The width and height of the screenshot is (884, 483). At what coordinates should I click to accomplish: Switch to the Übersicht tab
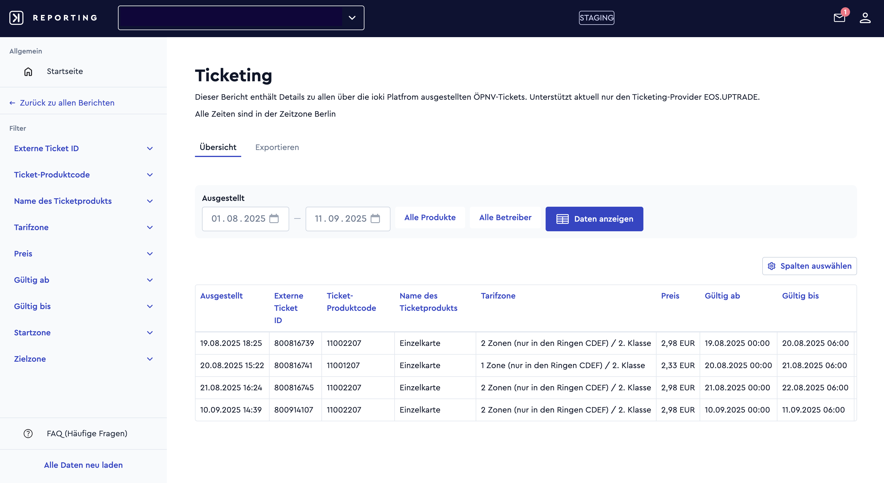(x=218, y=147)
